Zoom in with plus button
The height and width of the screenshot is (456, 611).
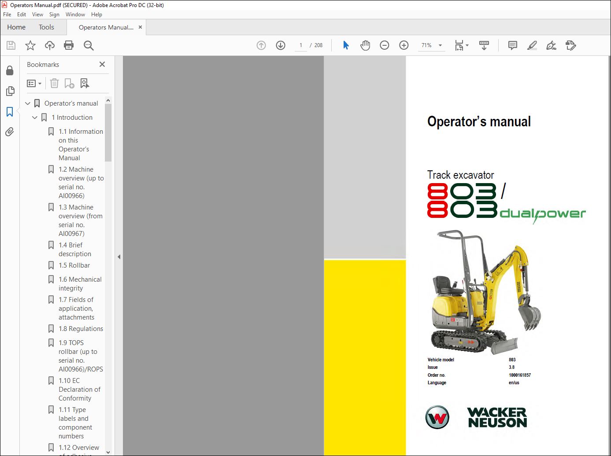(404, 45)
